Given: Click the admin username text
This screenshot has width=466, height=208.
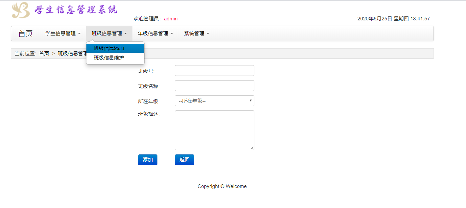Looking at the screenshot, I should tap(171, 19).
